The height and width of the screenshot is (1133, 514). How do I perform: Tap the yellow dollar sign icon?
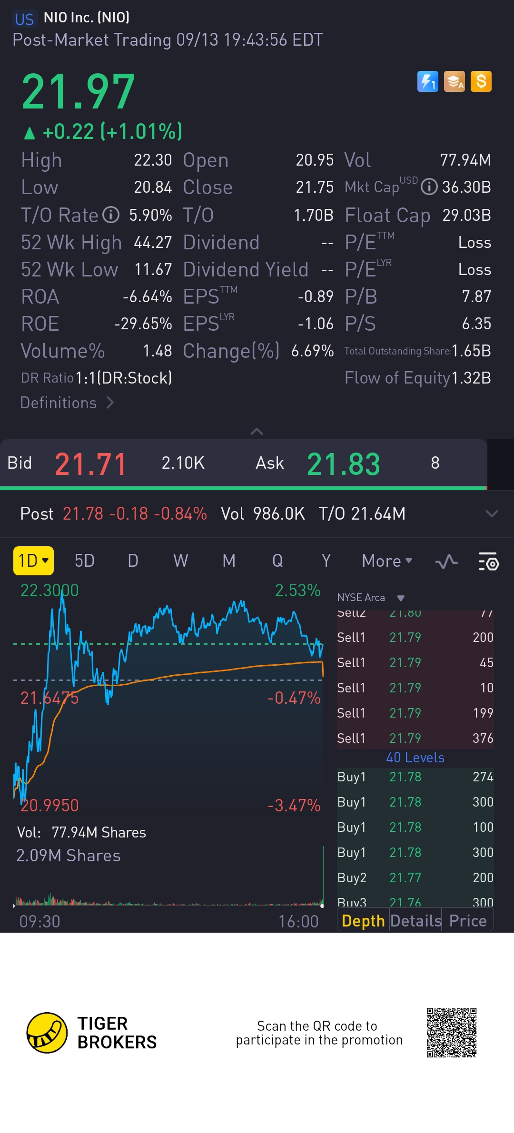[x=481, y=81]
